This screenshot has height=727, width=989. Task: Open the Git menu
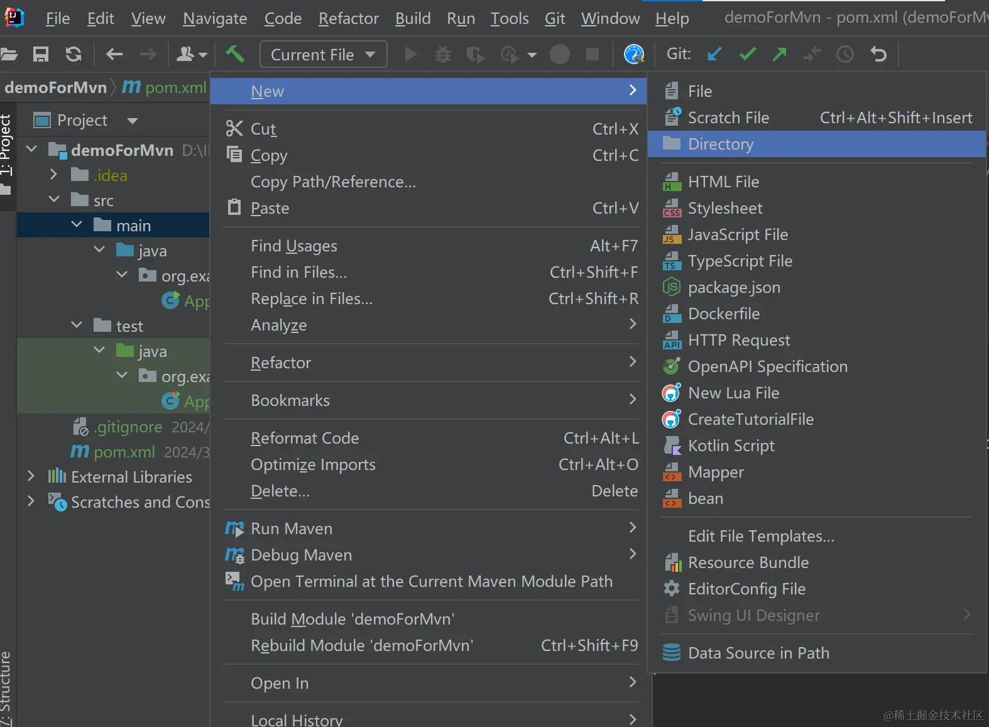pyautogui.click(x=555, y=19)
